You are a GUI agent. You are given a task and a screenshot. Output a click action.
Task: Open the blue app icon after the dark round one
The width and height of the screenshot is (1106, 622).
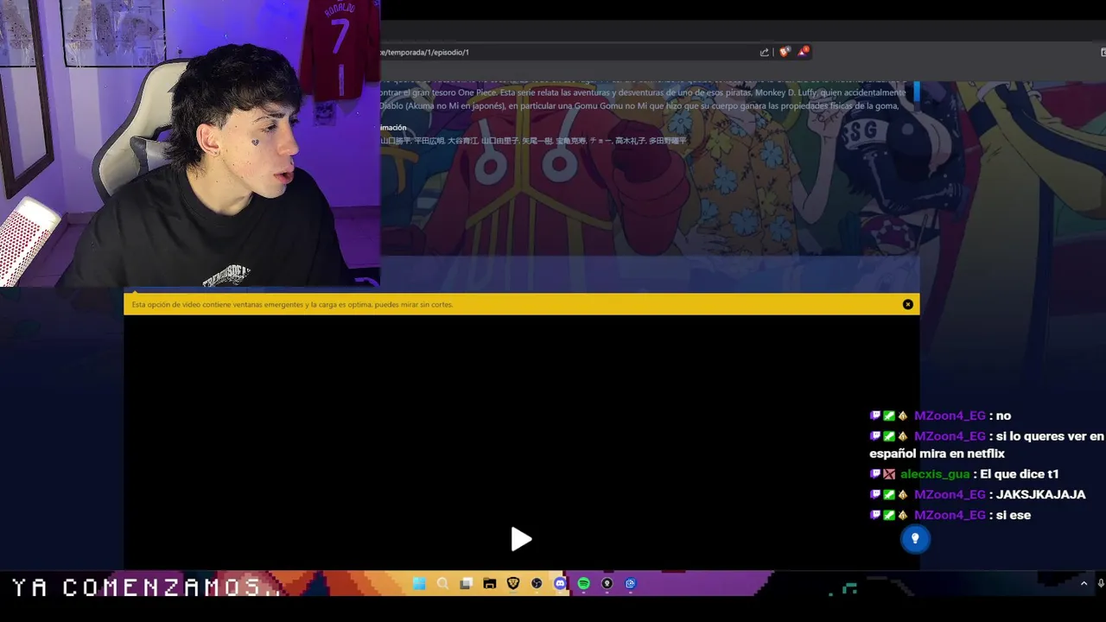click(630, 584)
